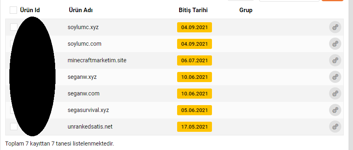Viewport: 353px width, 150px height.
Task: Check the box for soylumc.xyz row
Action: pyautogui.click(x=13, y=27)
